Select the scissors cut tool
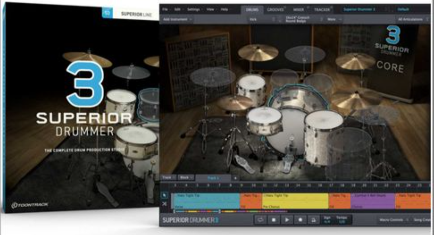The image size is (434, 235). (x=164, y=204)
